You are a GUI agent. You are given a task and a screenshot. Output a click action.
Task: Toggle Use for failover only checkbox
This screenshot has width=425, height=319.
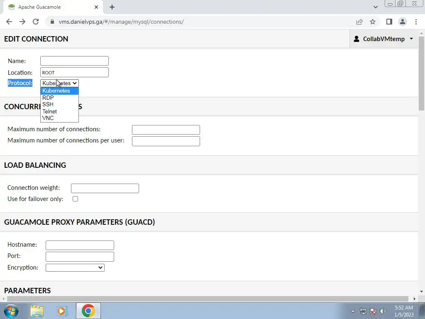click(x=76, y=199)
